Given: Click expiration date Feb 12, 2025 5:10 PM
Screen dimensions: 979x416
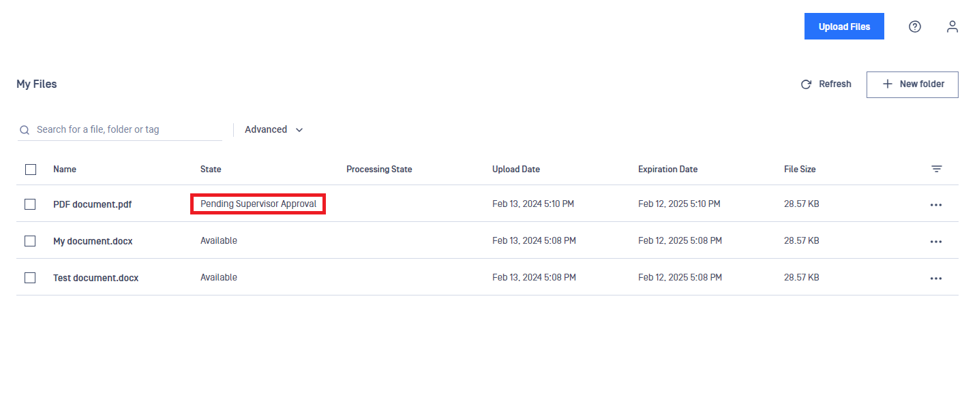Looking at the screenshot, I should point(679,204).
